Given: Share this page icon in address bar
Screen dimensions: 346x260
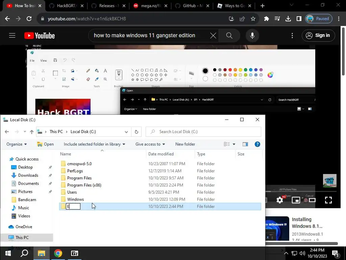Looking at the screenshot, I should point(242,19).
